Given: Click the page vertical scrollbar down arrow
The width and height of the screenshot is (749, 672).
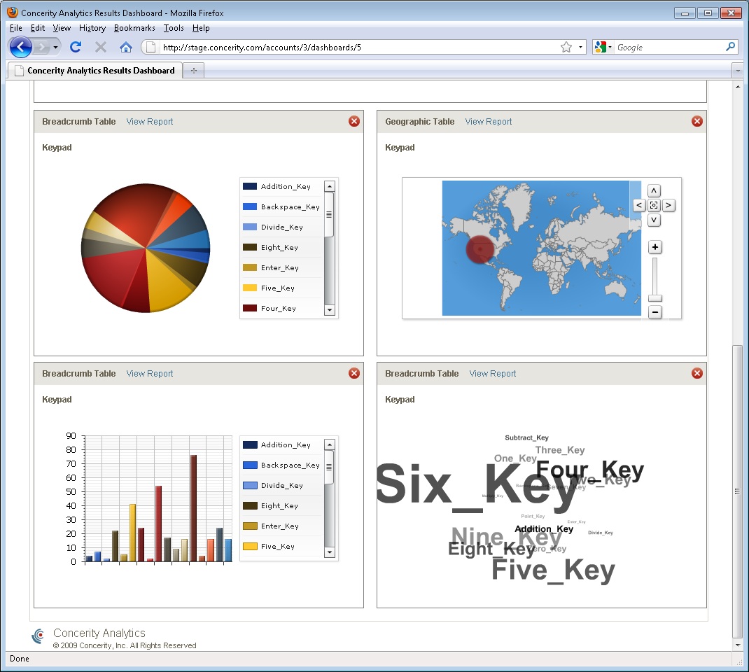Looking at the screenshot, I should 738,645.
